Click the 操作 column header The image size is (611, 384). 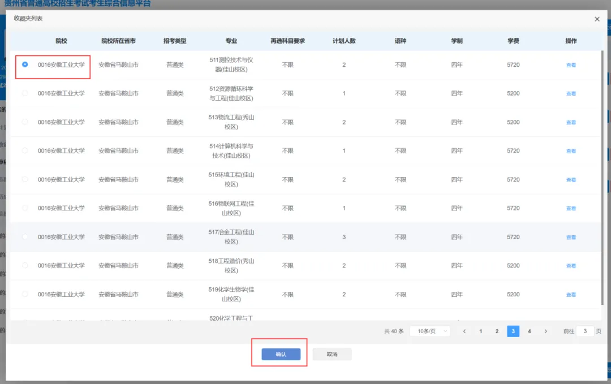pyautogui.click(x=571, y=41)
